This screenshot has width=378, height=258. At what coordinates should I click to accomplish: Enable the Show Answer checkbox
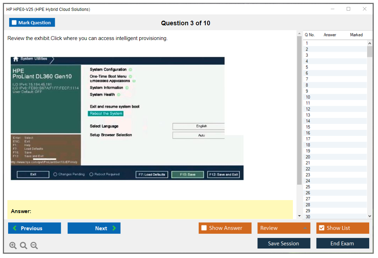coord(204,228)
